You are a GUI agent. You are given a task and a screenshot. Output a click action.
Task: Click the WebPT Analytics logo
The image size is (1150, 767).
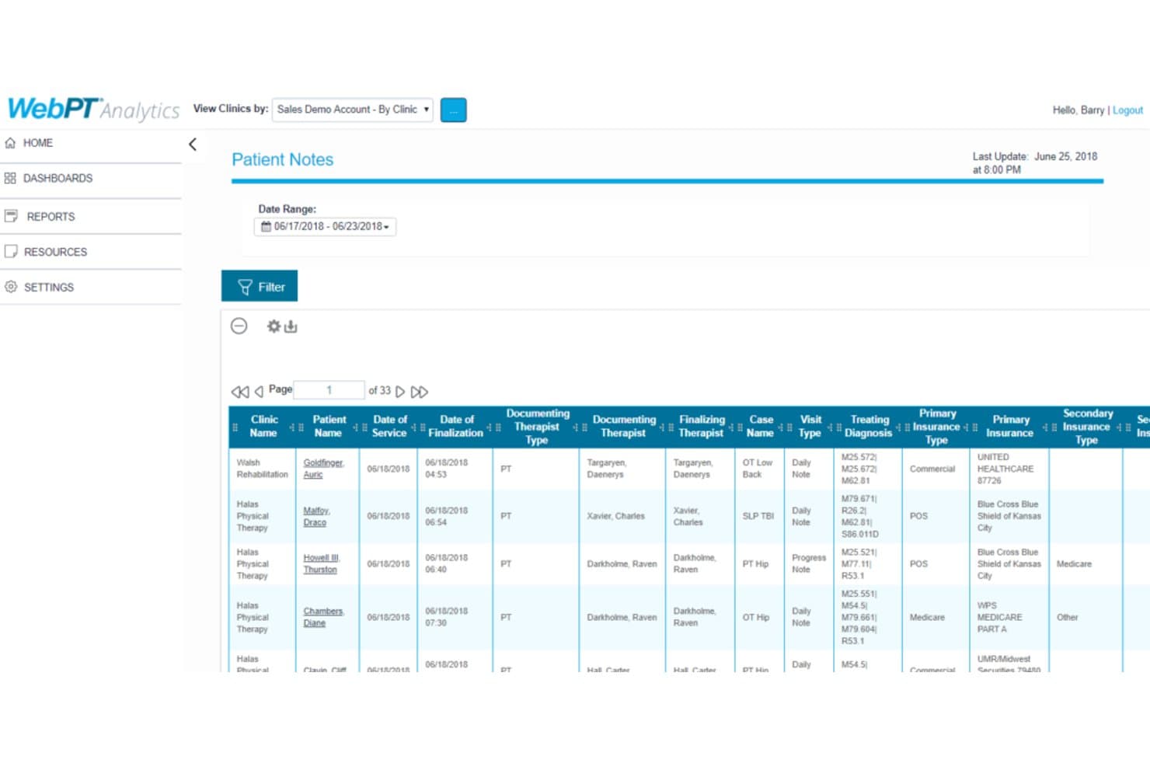(x=93, y=110)
